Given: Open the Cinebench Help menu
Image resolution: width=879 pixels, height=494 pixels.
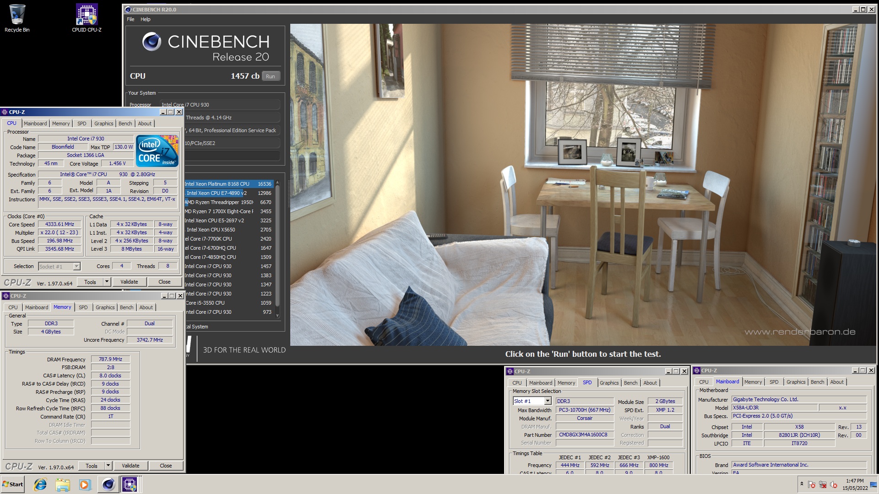Looking at the screenshot, I should 145,19.
